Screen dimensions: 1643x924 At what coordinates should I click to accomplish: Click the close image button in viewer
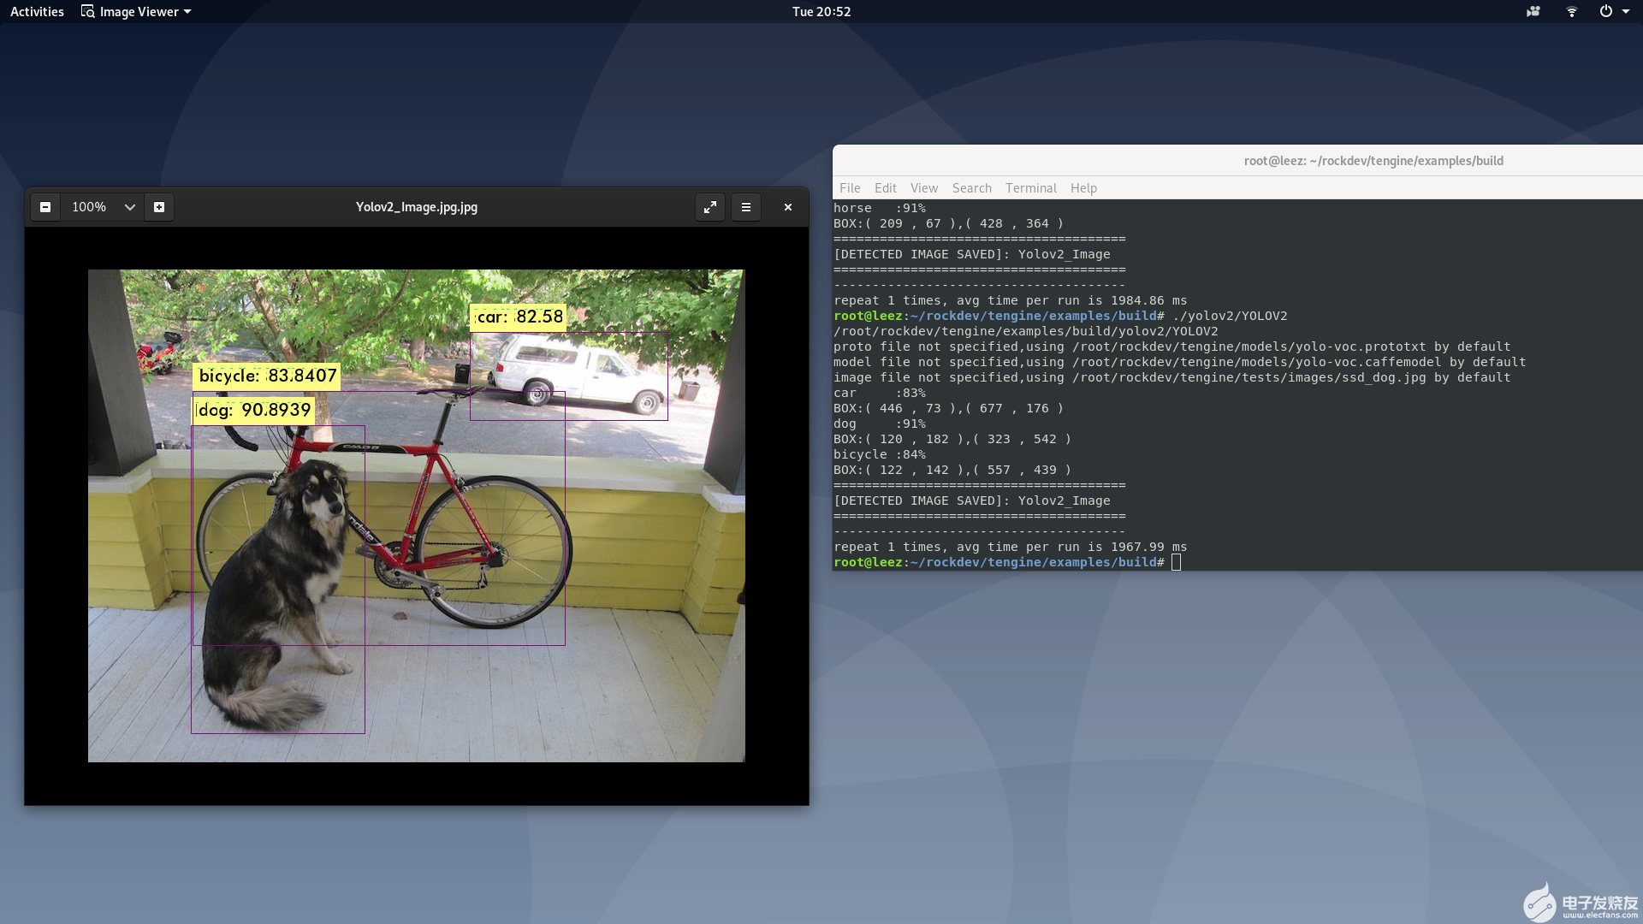point(787,206)
